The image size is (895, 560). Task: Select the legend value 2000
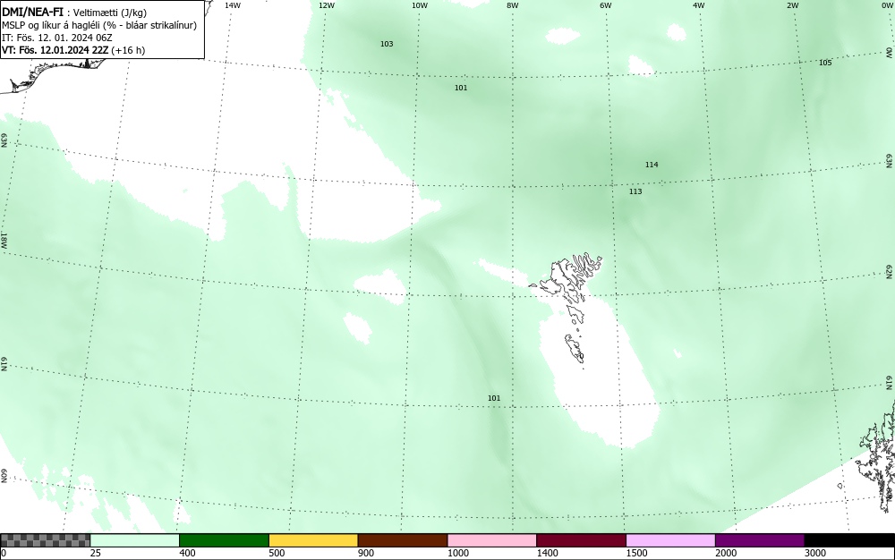tap(726, 553)
